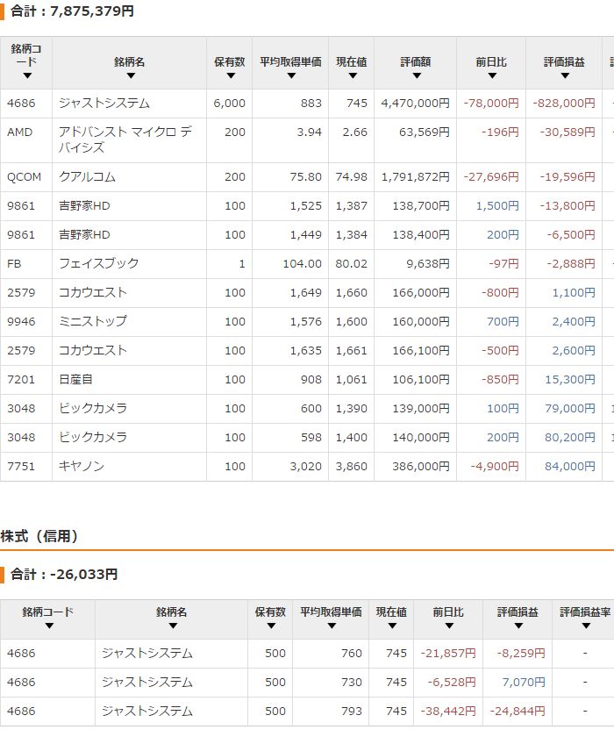This screenshot has height=744, width=614.
Task: Click 平均取得単価 sort arrow in top table
Action: click(290, 76)
